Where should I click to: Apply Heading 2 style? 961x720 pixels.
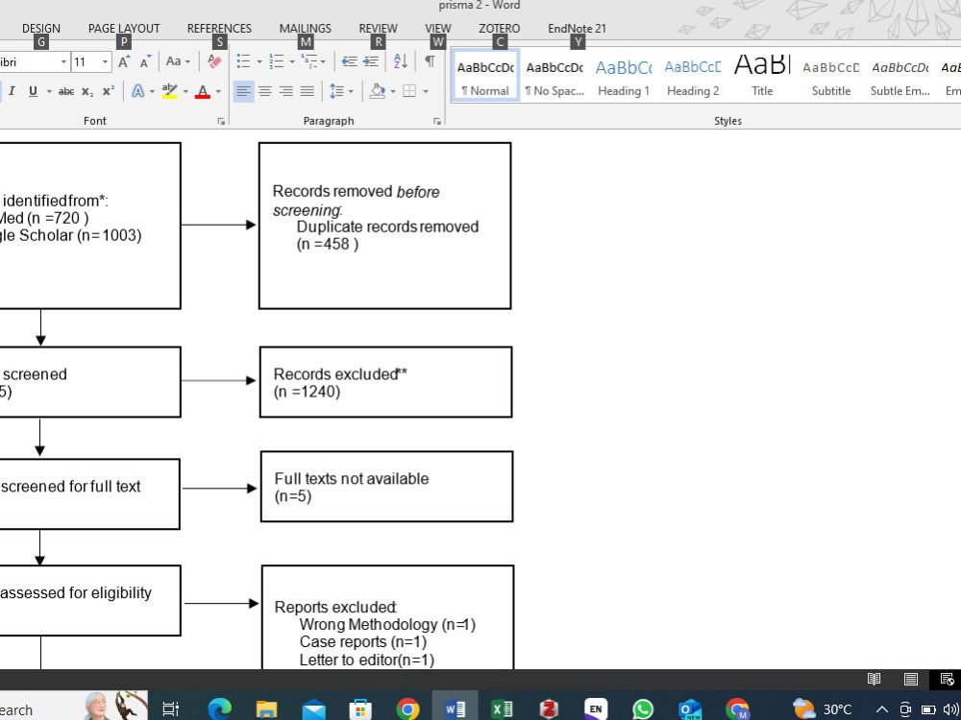pyautogui.click(x=693, y=76)
